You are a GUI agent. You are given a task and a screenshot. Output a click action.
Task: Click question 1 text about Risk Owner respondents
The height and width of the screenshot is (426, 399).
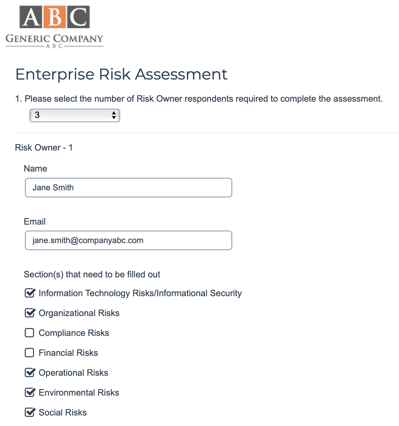199,99
